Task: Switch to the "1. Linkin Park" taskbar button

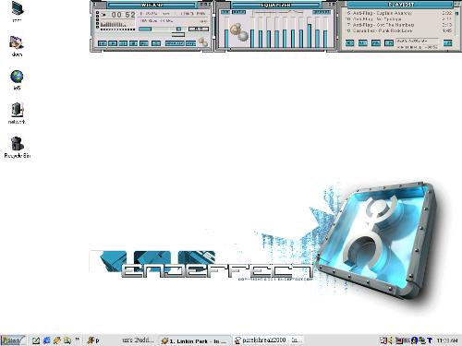Action: (x=195, y=340)
